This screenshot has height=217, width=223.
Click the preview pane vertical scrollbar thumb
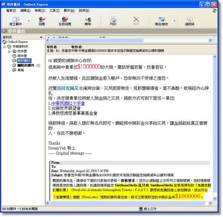coord(215,126)
